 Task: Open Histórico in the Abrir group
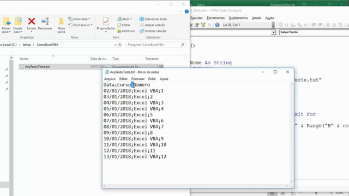126,31
